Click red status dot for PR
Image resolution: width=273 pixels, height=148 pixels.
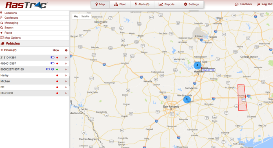[57, 87]
